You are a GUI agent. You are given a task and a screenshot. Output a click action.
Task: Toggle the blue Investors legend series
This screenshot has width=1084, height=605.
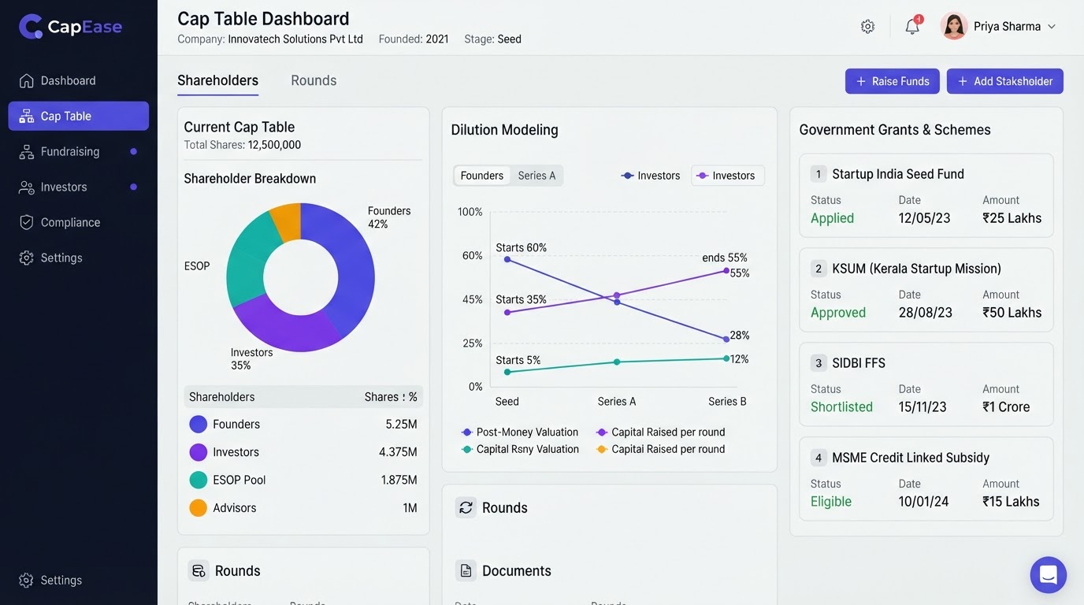pyautogui.click(x=651, y=176)
